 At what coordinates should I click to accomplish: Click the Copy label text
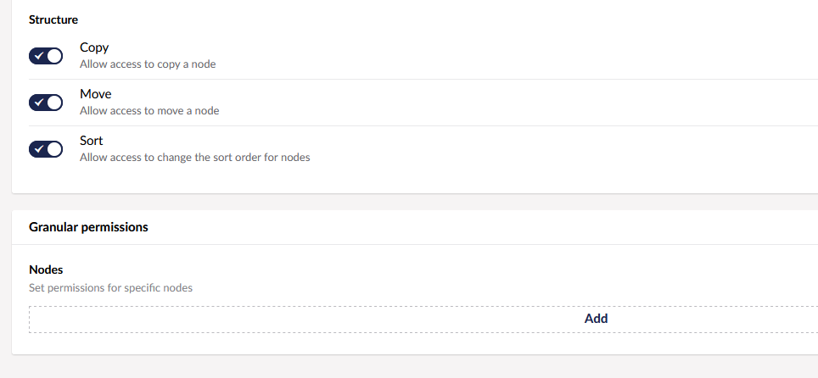[x=94, y=47]
